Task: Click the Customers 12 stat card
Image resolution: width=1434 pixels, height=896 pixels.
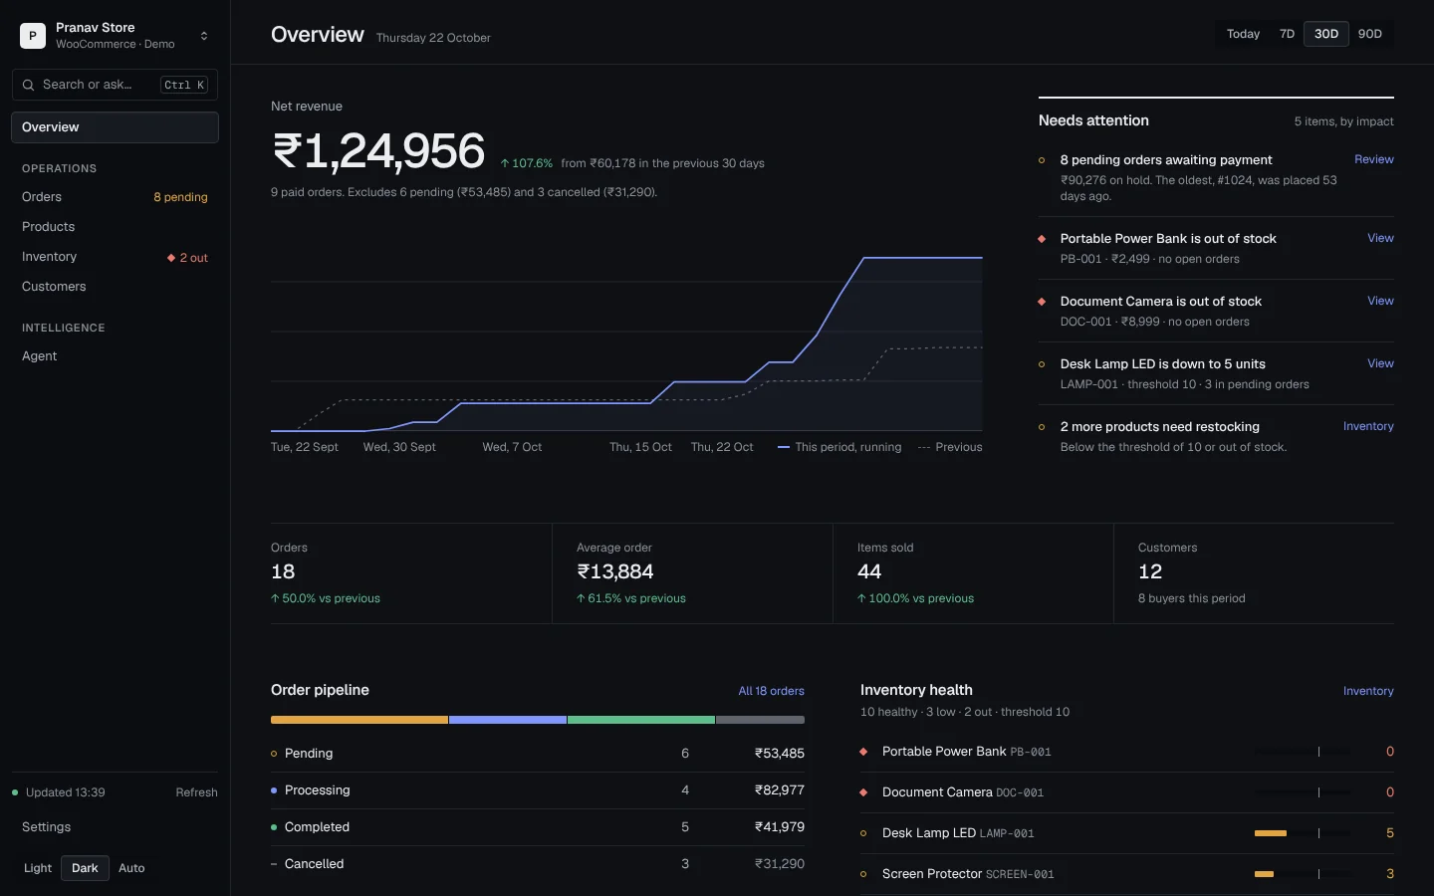Action: (x=1254, y=573)
